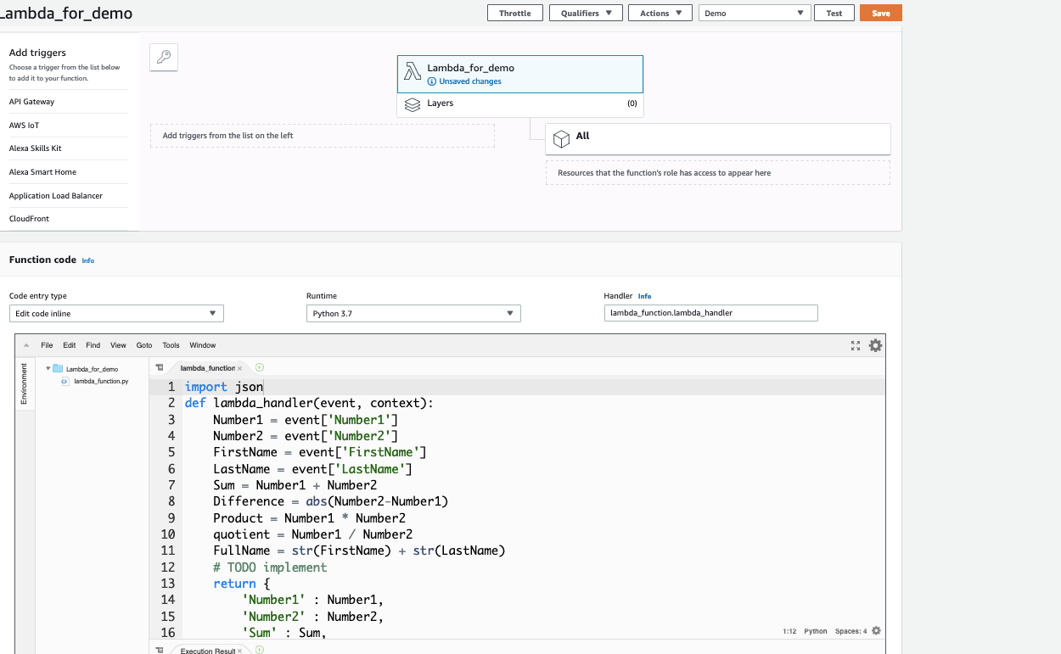Collapse the editor menu bar arrow

coord(26,345)
